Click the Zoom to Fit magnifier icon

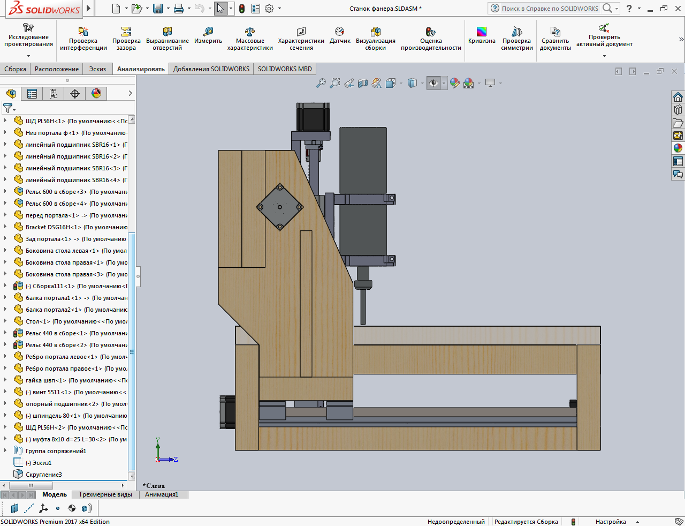click(321, 83)
